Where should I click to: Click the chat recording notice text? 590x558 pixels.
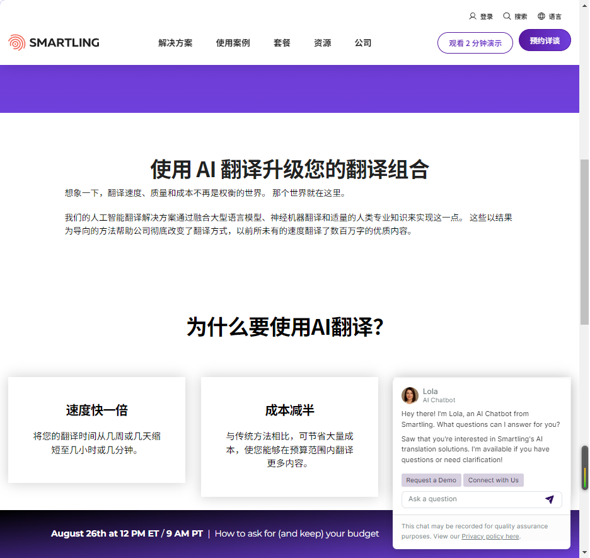pyautogui.click(x=475, y=532)
